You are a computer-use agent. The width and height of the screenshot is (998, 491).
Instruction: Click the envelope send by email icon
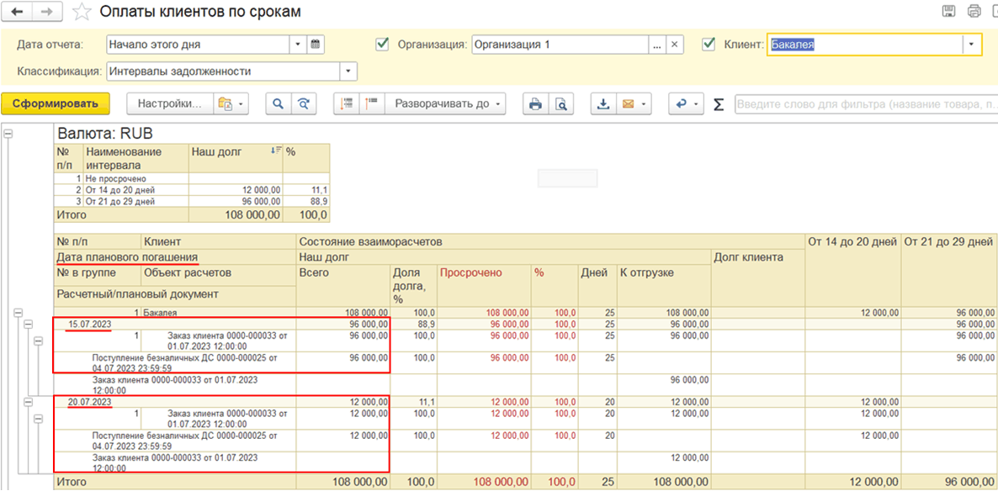627,104
